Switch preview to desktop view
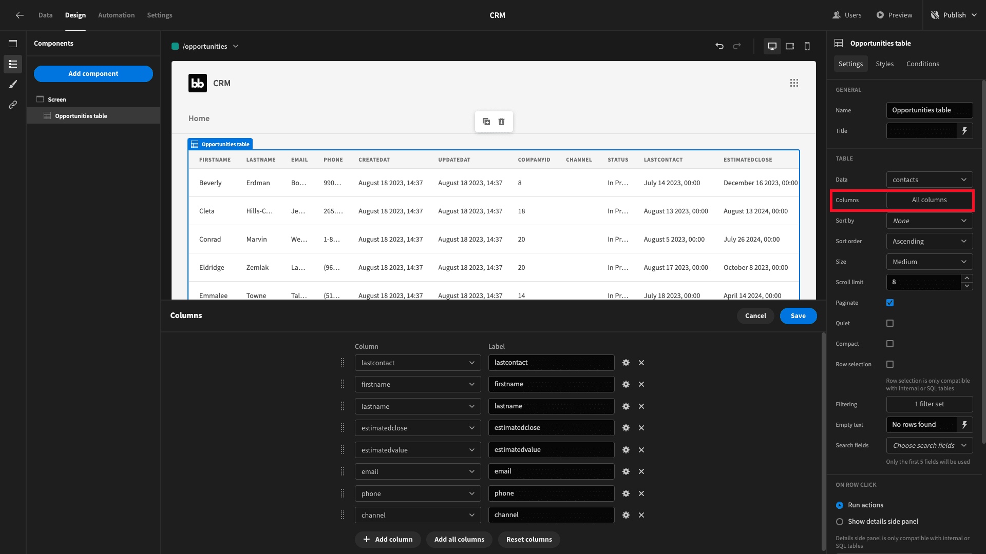Screen dimensions: 986x554 point(772,46)
